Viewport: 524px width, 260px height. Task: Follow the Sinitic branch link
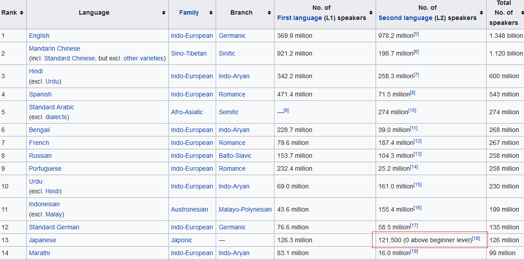tap(227, 53)
